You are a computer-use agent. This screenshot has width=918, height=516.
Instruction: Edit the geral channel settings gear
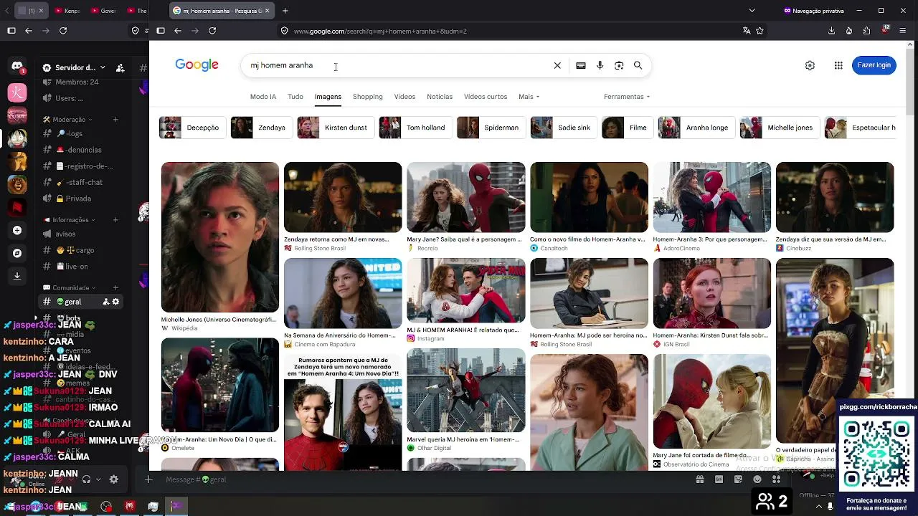tap(116, 302)
